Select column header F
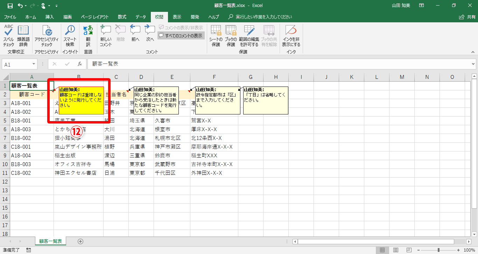The width and height of the screenshot is (478, 254). tap(214, 77)
